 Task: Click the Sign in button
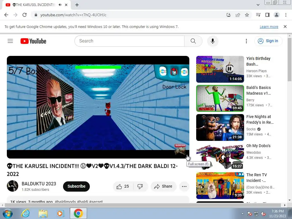[268, 41]
